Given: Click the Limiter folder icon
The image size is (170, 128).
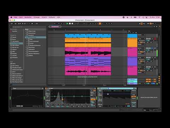Looking at the screenshot, I should [29, 43].
